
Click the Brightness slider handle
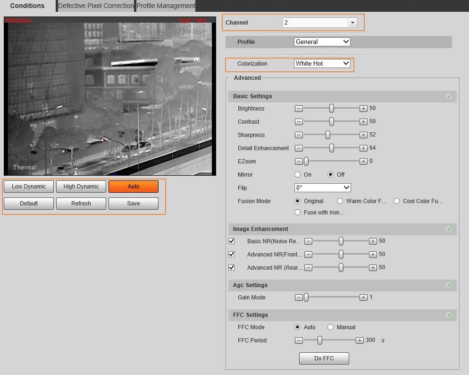click(331, 108)
